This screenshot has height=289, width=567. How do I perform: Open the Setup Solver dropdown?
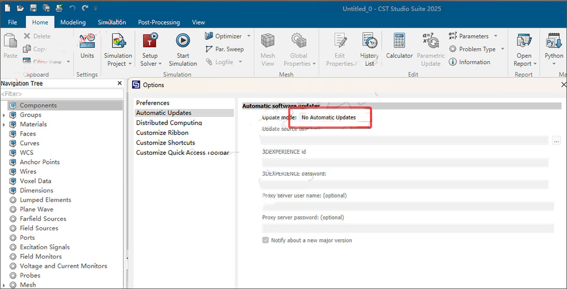pyautogui.click(x=150, y=63)
